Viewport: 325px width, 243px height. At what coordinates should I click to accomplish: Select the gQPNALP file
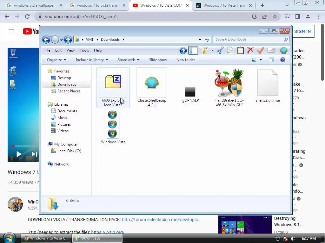190,94
